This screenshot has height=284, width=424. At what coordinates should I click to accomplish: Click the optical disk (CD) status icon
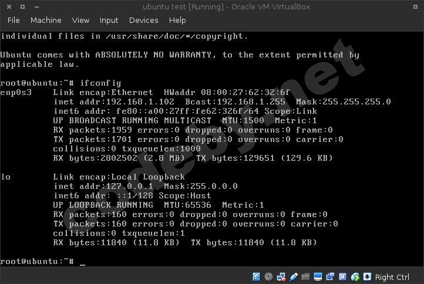click(268, 277)
